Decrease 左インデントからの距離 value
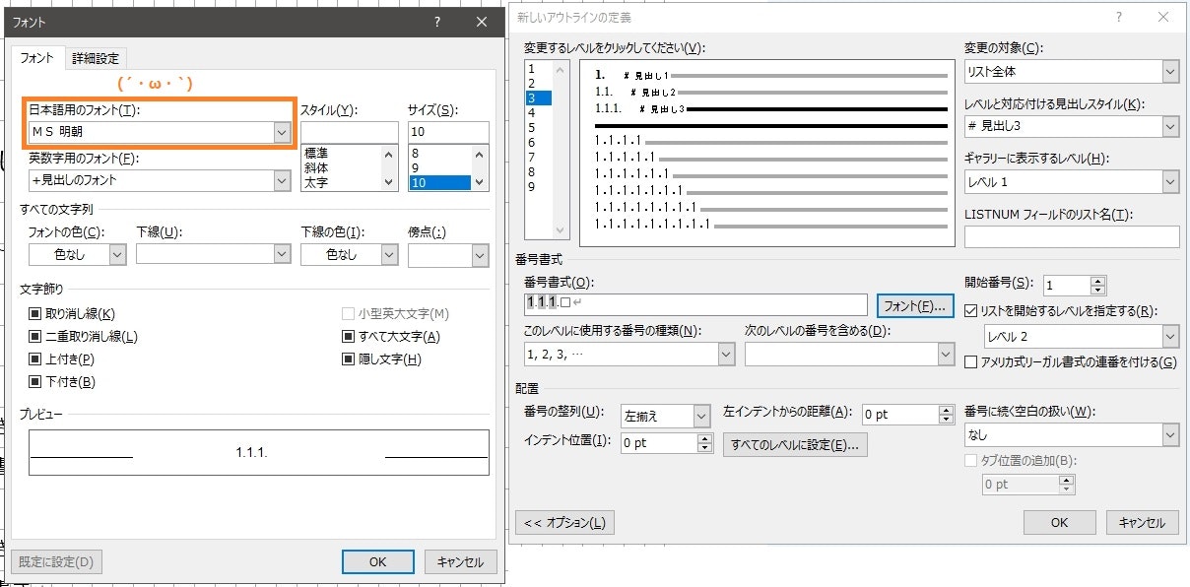 point(947,420)
